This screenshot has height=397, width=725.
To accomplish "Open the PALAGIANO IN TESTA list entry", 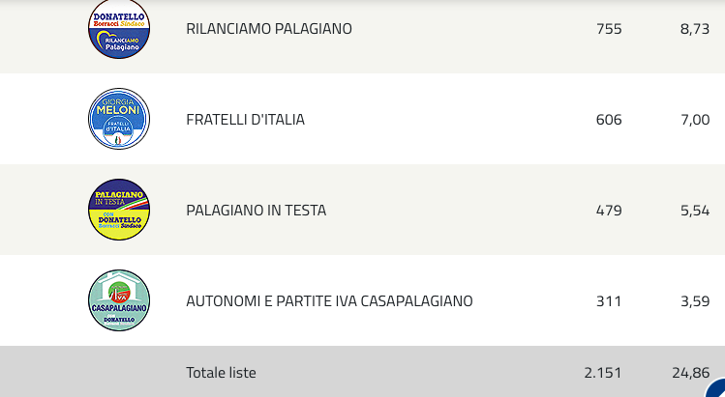I will pos(257,211).
